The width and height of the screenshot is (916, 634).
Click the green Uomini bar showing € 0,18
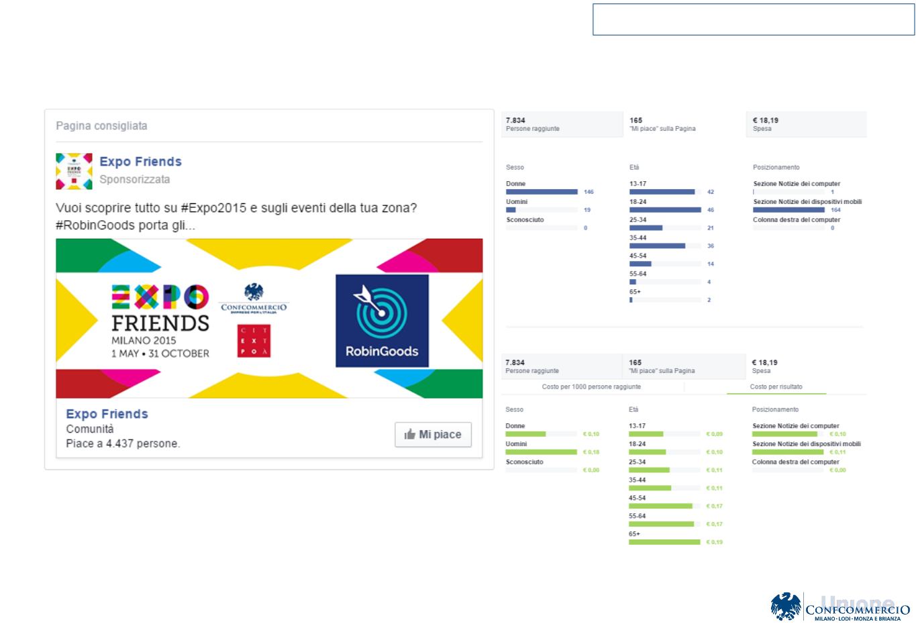coord(541,452)
